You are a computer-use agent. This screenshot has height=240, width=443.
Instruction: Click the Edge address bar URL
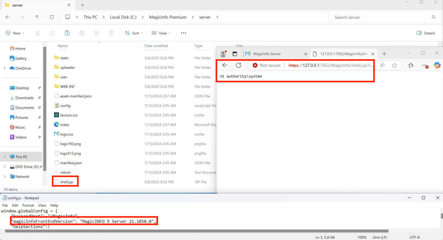click(x=331, y=65)
